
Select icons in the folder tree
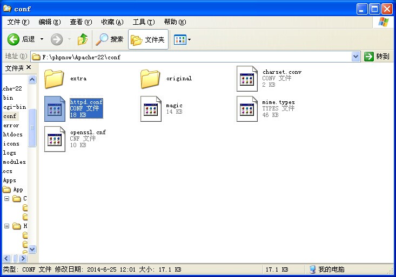click(x=11, y=143)
